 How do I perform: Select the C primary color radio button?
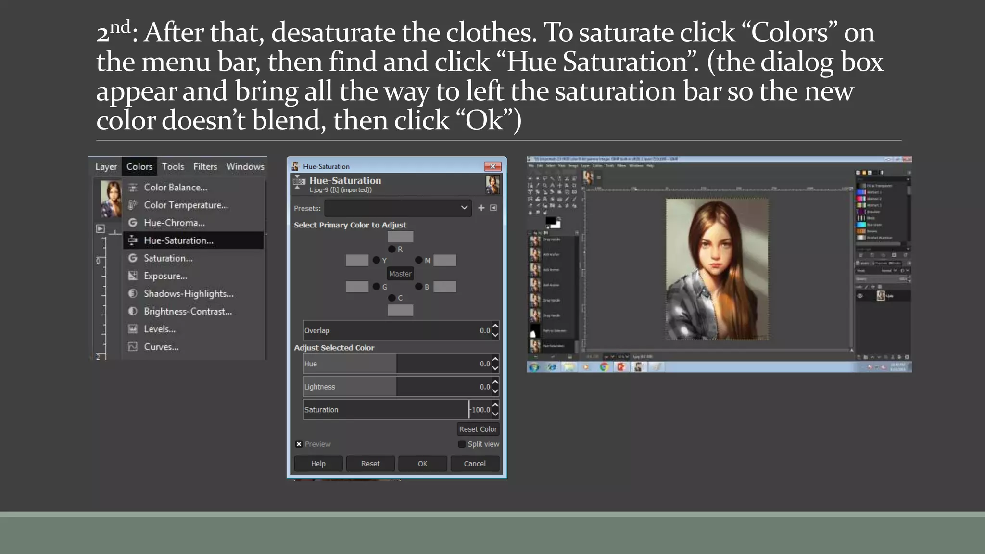click(x=392, y=298)
